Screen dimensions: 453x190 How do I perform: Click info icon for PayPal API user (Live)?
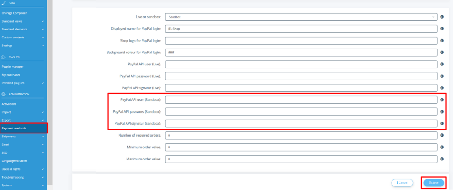442,65
